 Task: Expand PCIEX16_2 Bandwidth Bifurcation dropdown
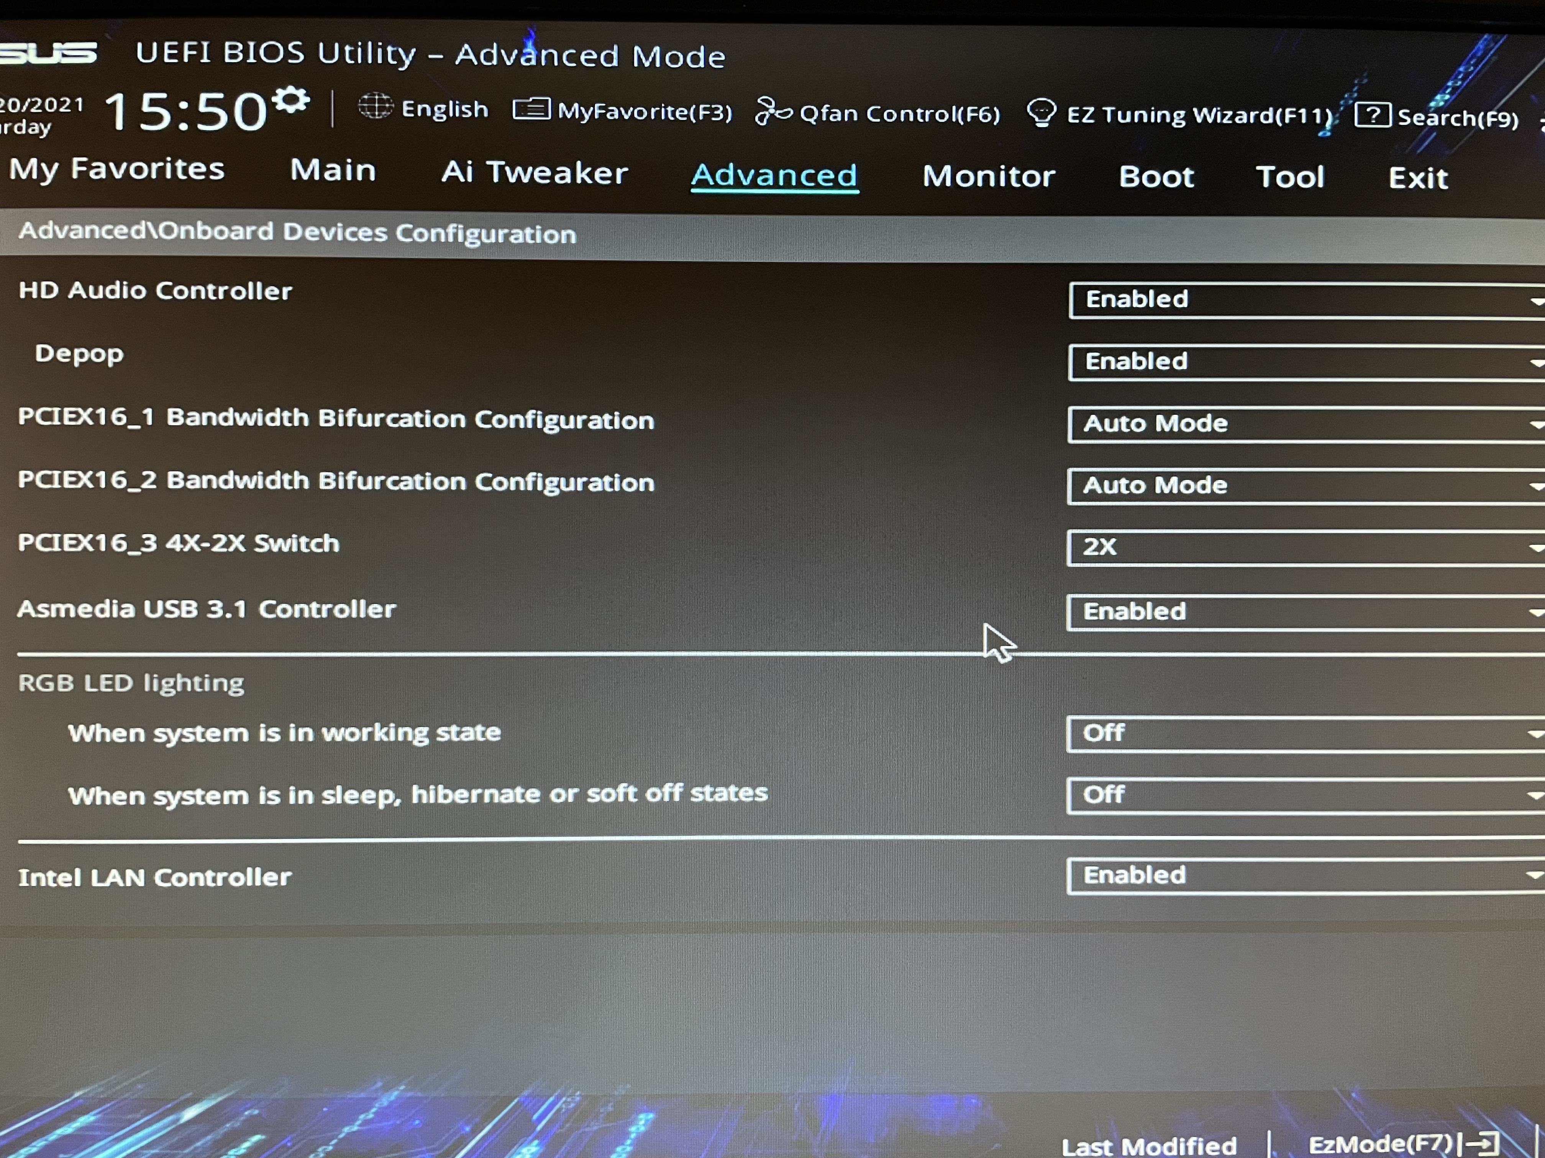point(1306,486)
